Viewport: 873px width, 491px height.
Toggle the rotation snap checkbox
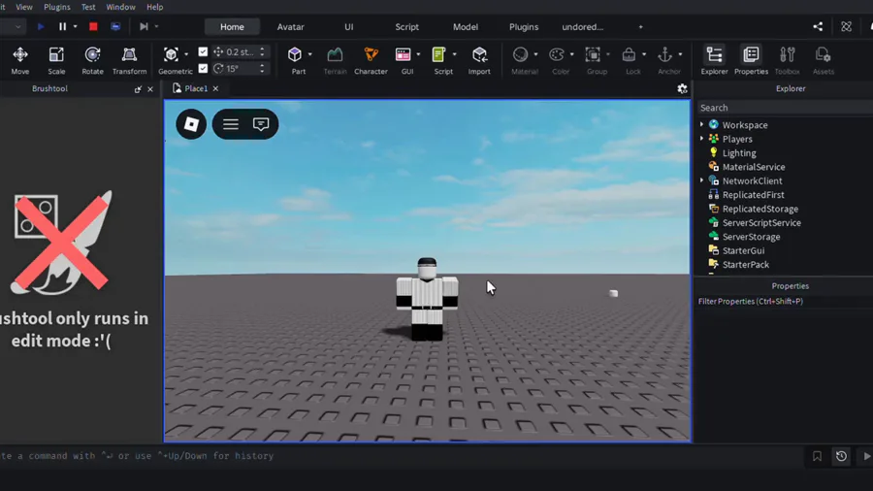click(x=203, y=68)
